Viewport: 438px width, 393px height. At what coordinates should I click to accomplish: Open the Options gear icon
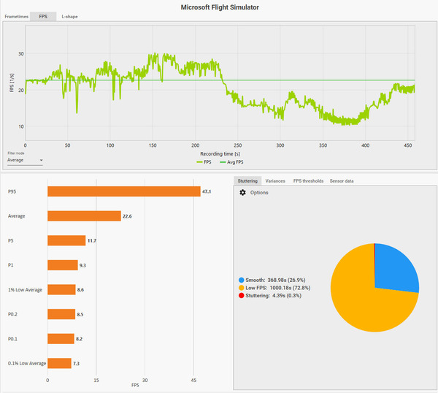pyautogui.click(x=242, y=192)
